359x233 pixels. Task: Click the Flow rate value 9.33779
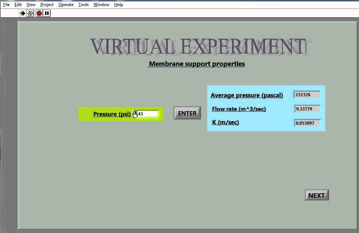[x=307, y=109]
